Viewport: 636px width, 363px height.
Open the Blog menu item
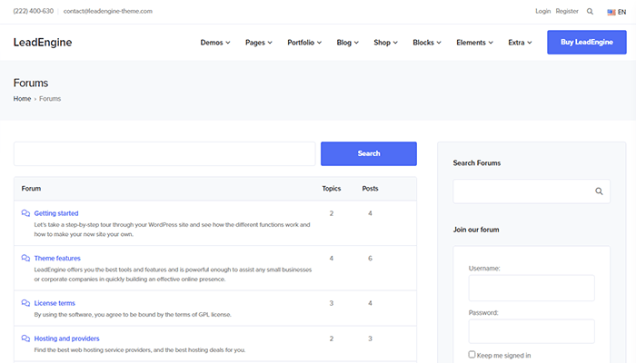347,43
